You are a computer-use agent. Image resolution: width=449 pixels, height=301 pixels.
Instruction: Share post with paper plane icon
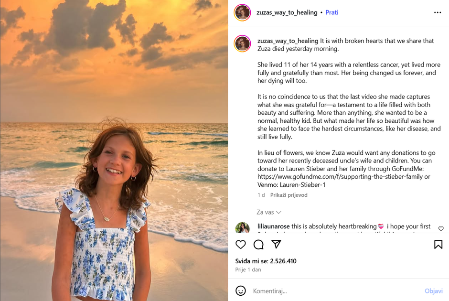[276, 245]
